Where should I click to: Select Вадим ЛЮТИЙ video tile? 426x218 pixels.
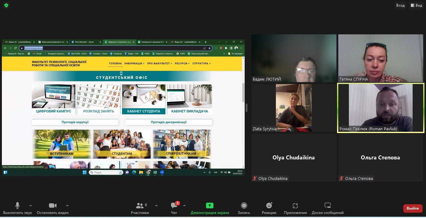tap(294, 58)
